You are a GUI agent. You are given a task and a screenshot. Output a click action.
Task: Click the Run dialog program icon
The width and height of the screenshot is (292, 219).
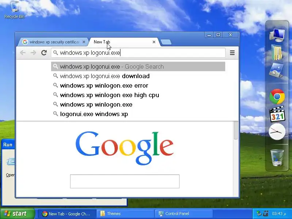click(x=11, y=161)
